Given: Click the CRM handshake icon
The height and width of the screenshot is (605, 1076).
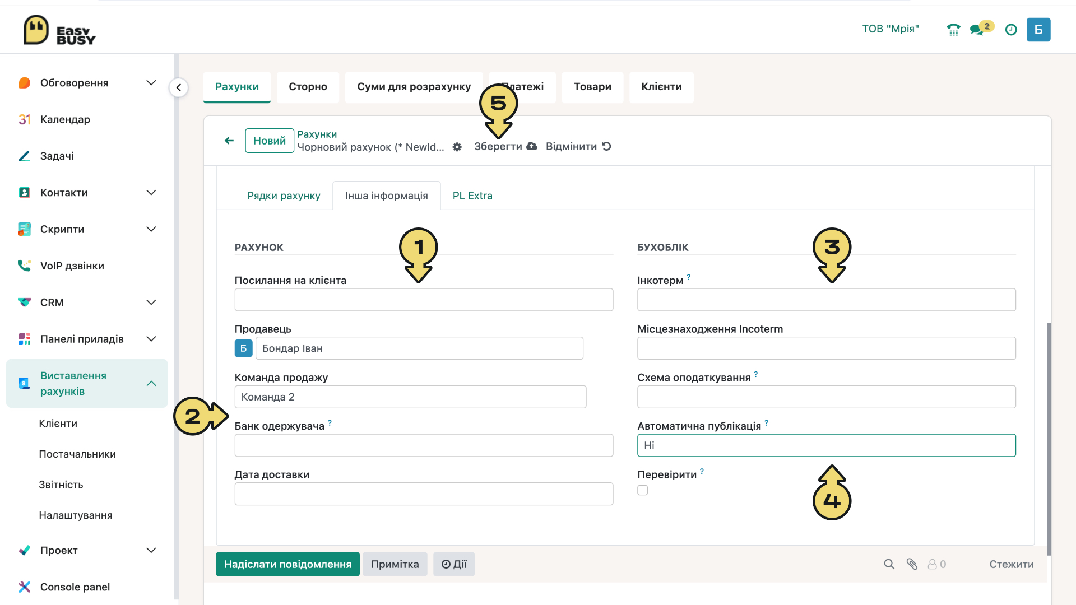Looking at the screenshot, I should [25, 302].
